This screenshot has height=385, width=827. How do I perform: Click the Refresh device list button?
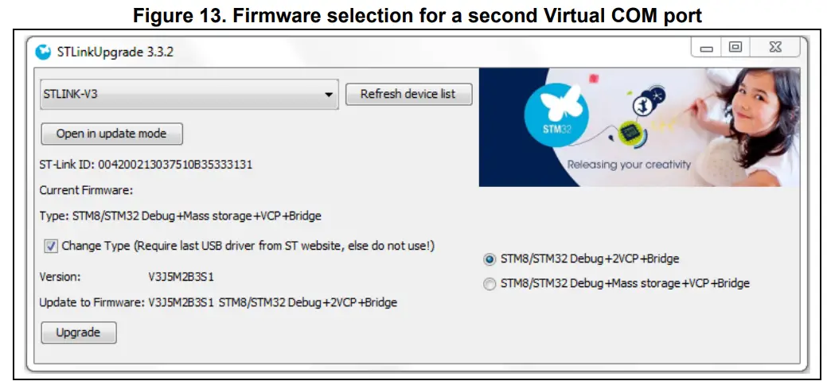[409, 95]
